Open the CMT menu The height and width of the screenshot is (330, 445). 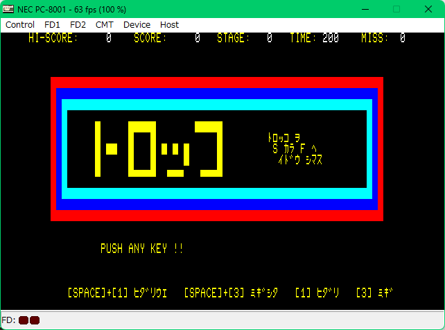105,25
